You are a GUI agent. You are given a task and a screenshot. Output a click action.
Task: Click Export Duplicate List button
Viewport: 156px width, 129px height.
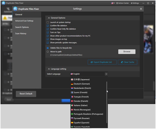coord(102,62)
